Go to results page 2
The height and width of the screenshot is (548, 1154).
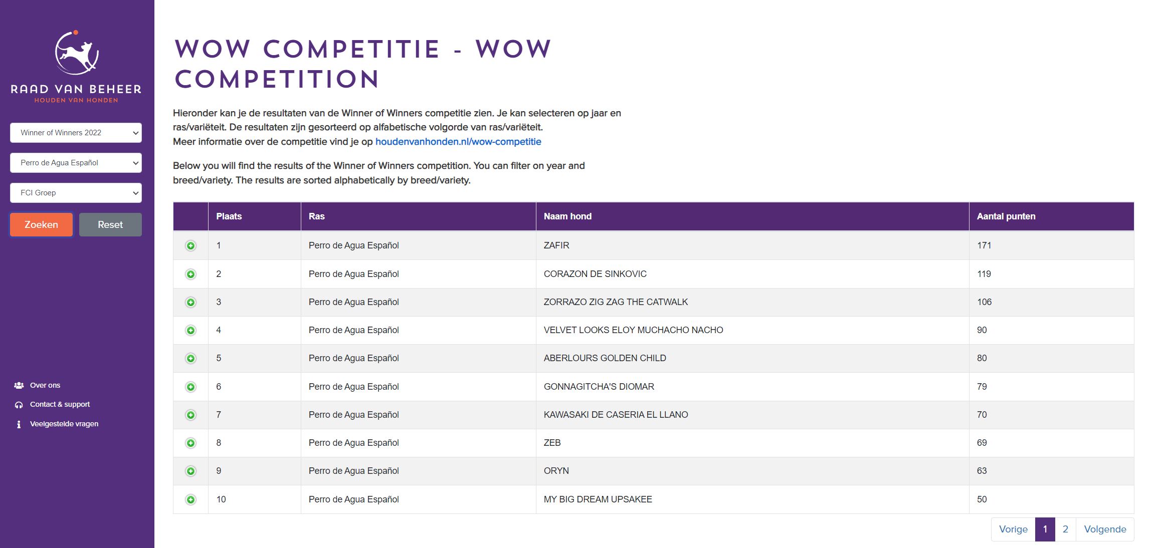tap(1065, 529)
